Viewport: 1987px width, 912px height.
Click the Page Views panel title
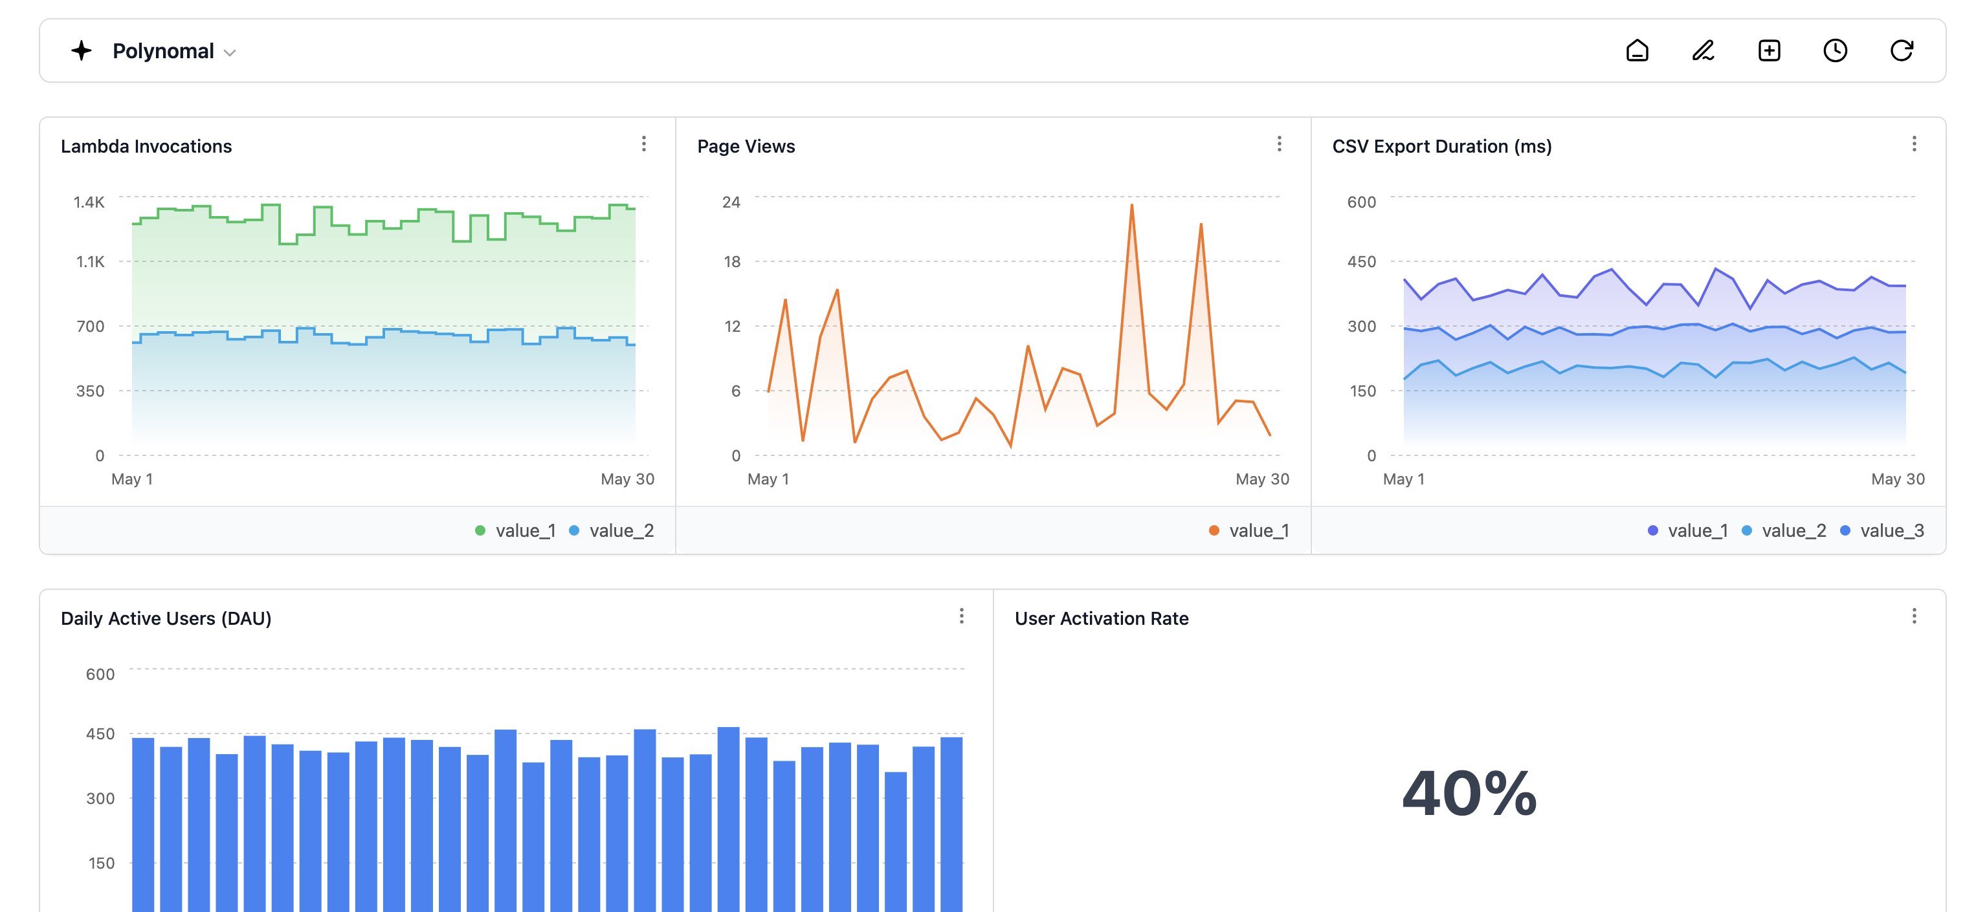pos(746,146)
